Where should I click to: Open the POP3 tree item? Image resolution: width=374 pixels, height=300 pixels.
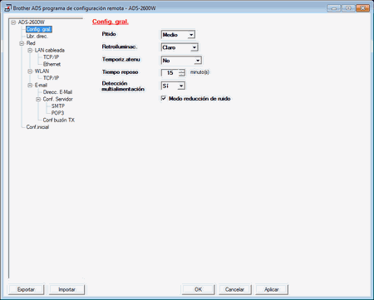click(x=57, y=113)
